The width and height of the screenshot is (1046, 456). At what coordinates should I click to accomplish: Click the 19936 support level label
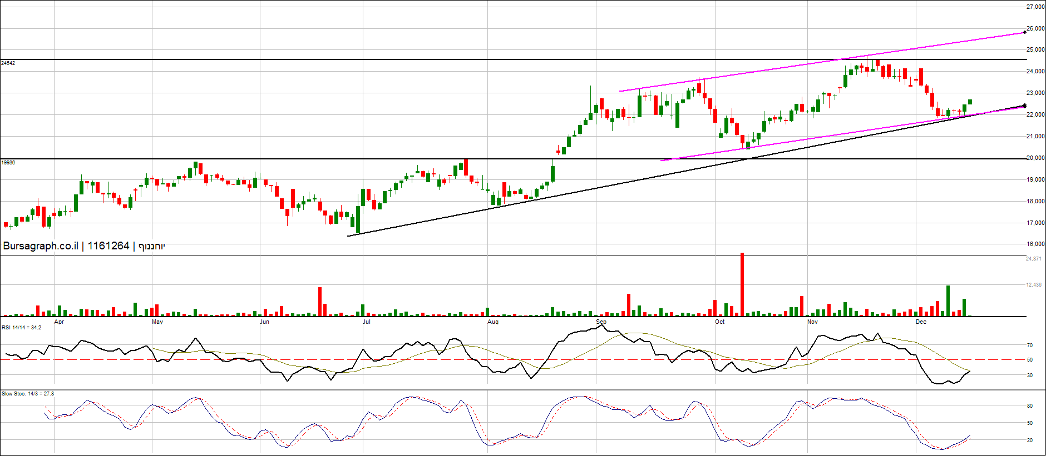8,163
